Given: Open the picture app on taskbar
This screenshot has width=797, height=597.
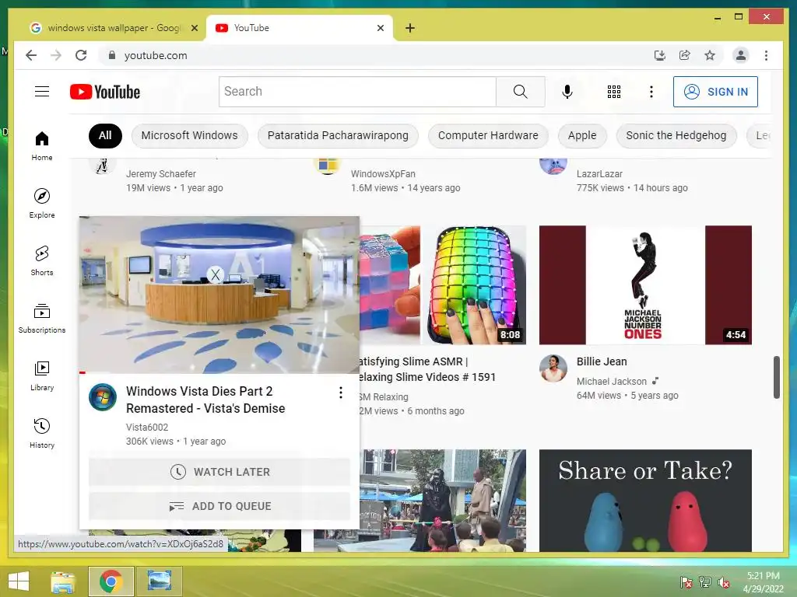Looking at the screenshot, I should pyautogui.click(x=159, y=581).
